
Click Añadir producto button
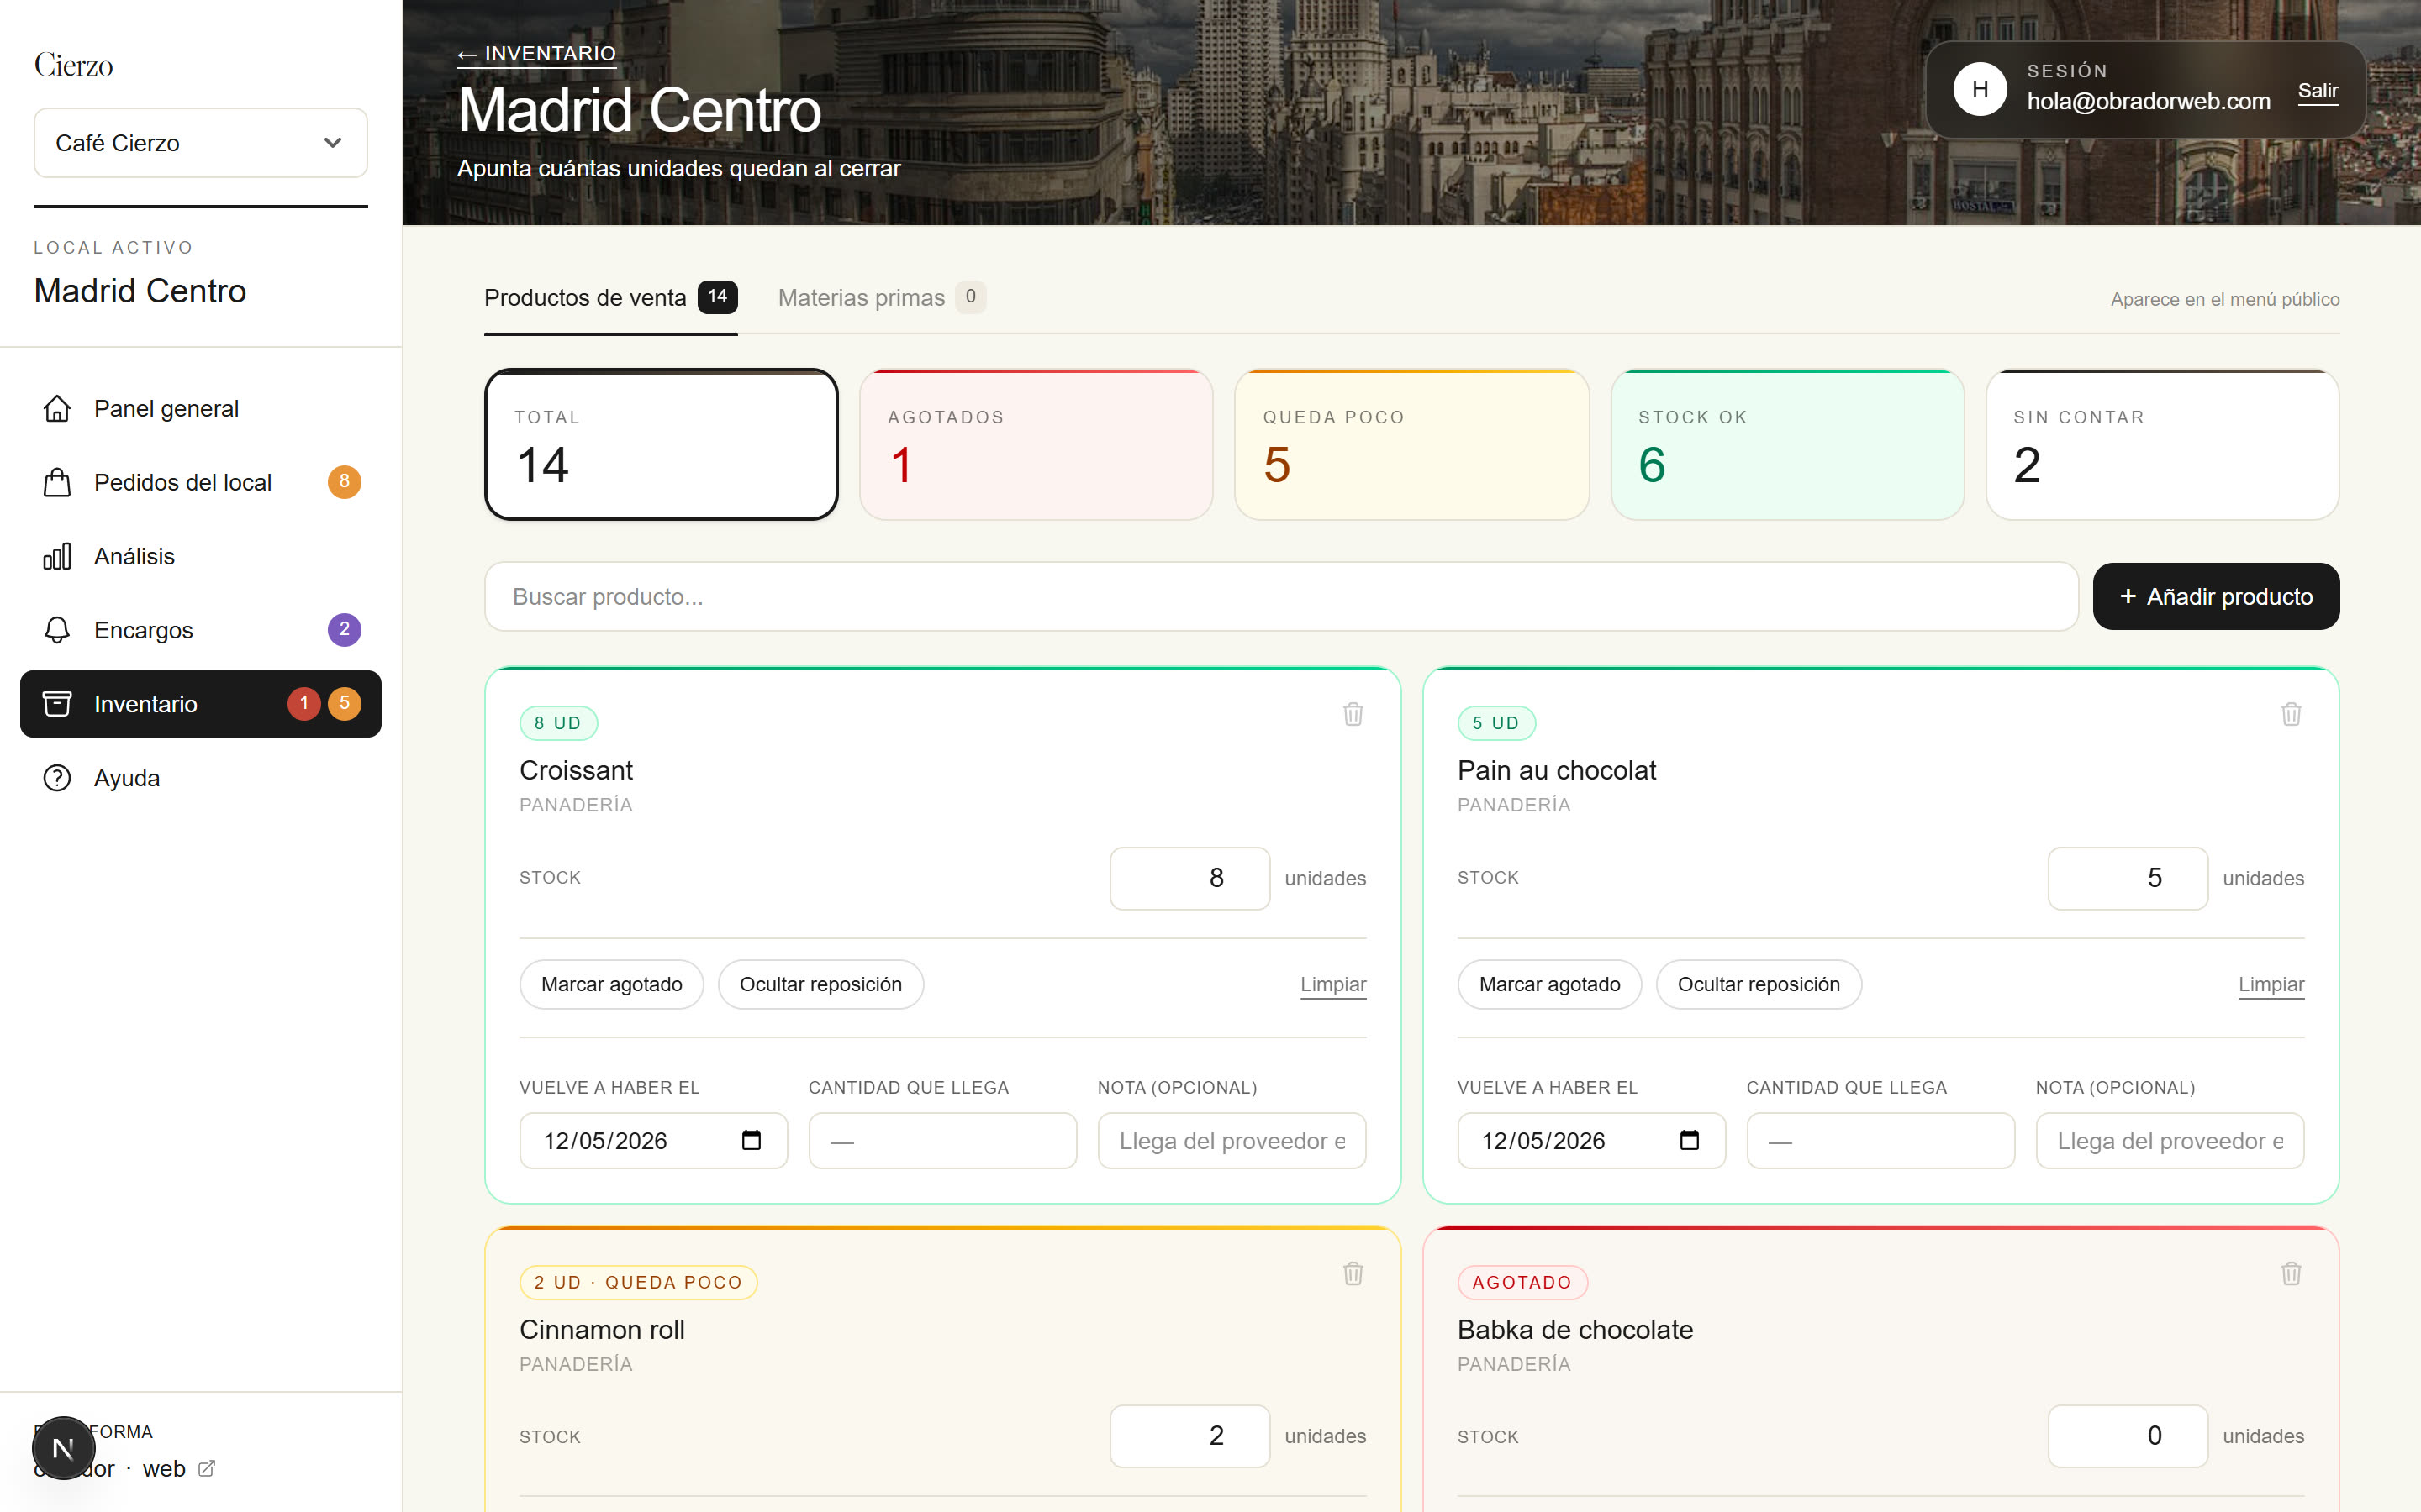tap(2216, 597)
